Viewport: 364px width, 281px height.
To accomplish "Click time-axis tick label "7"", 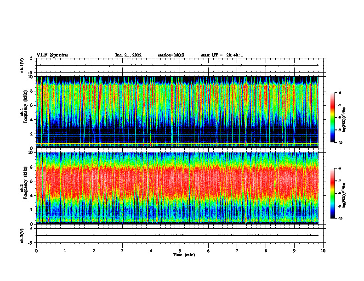I will click(237, 251).
